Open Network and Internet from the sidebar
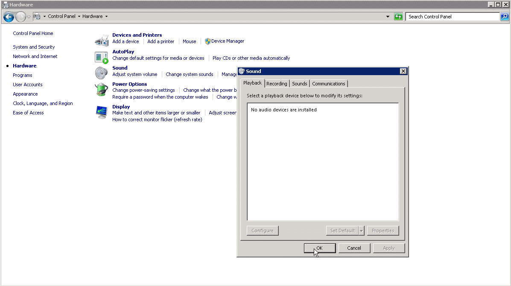 pos(35,56)
